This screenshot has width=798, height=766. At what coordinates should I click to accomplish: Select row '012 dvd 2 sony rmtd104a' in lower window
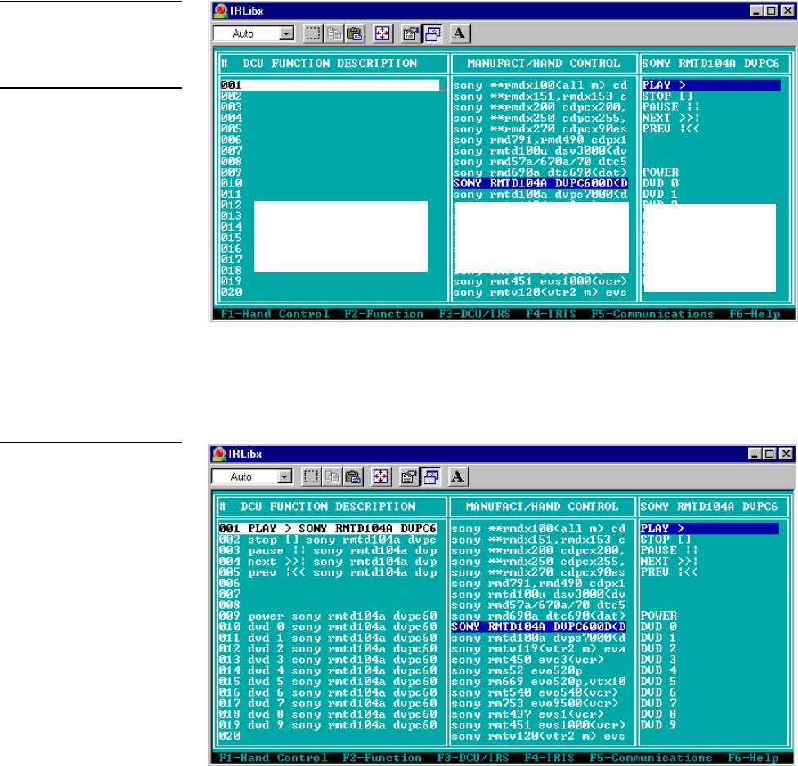point(328,648)
